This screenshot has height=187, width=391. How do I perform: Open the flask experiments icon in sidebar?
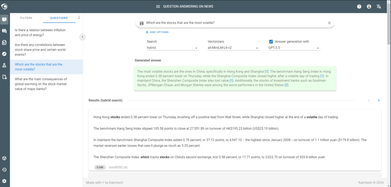(4, 65)
